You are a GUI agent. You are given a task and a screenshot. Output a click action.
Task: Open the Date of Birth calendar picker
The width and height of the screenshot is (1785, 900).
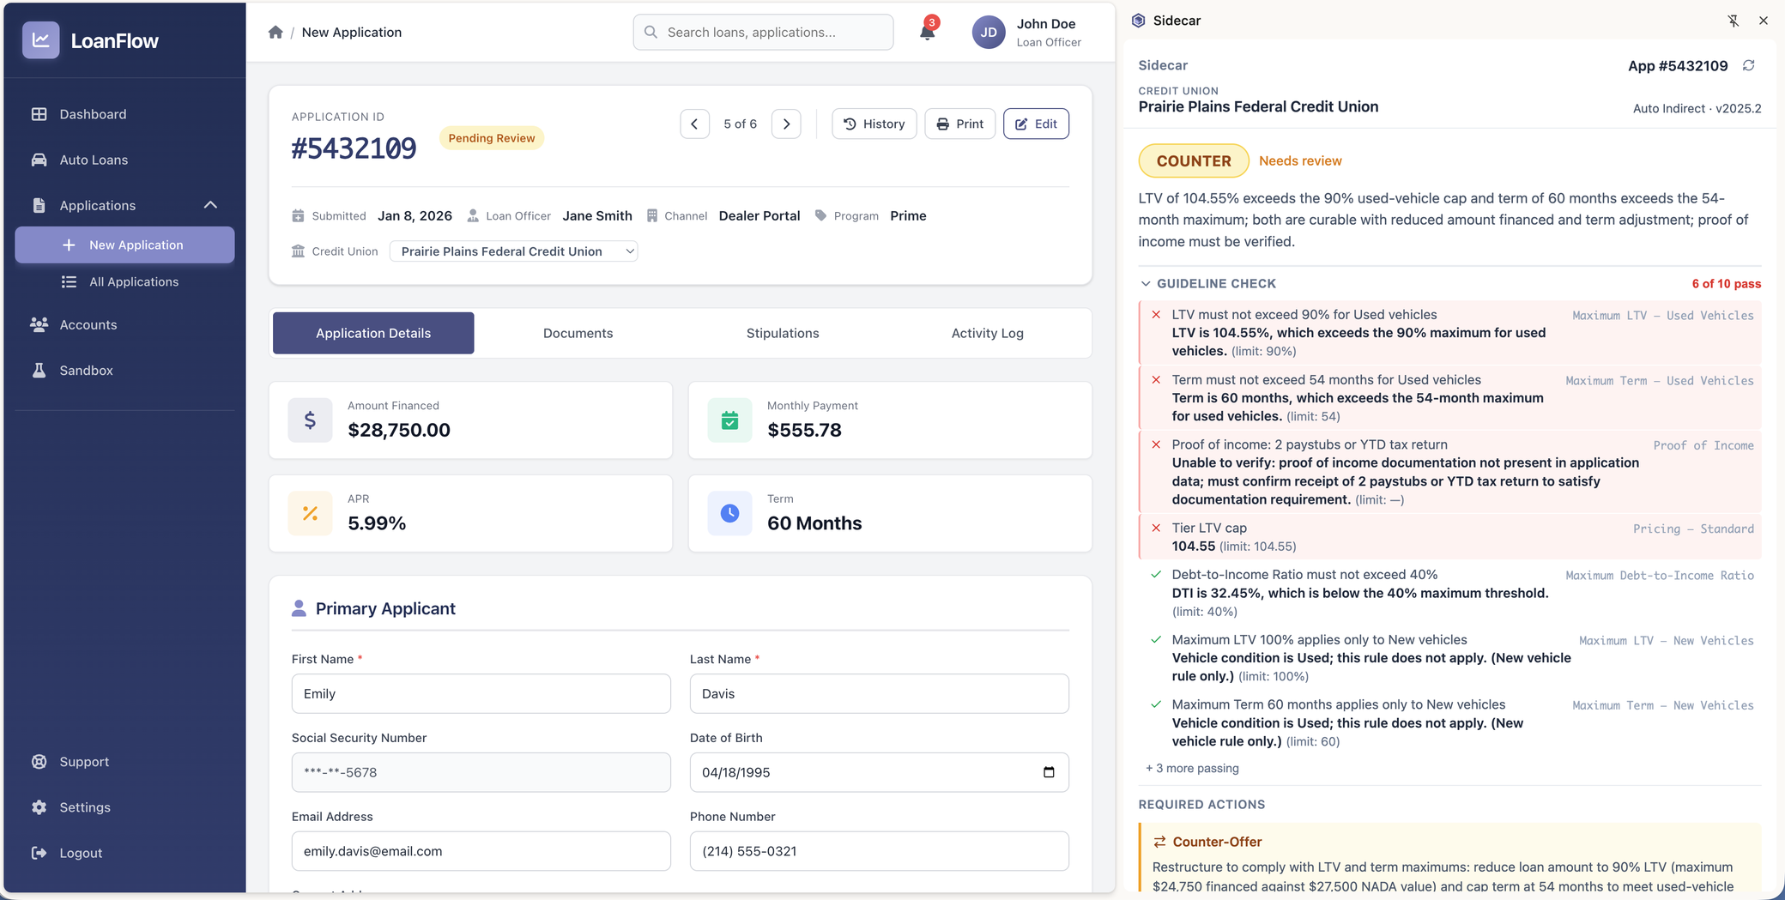click(x=1049, y=772)
